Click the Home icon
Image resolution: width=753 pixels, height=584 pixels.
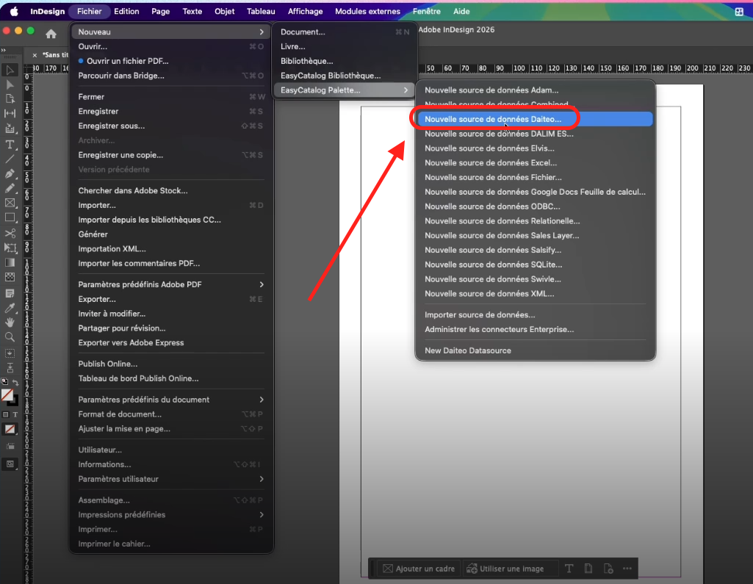pos(51,34)
